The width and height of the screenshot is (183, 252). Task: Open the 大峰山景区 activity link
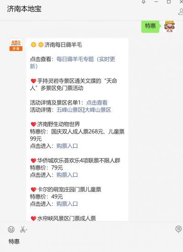click(97, 110)
